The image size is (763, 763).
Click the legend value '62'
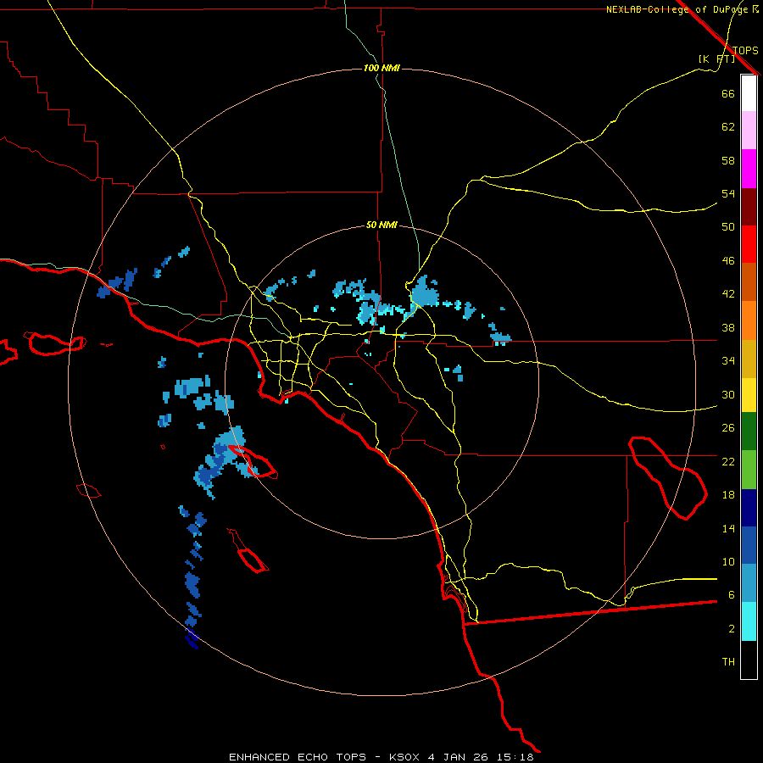728,127
